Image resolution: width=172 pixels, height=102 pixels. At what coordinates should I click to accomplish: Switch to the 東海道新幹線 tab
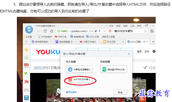coord(42,42)
